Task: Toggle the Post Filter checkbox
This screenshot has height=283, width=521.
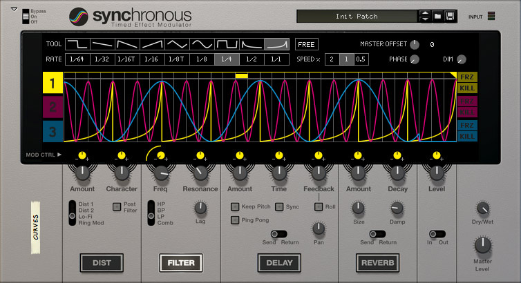Action: point(116,205)
